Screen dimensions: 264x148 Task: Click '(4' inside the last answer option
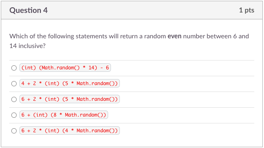tap(65, 131)
